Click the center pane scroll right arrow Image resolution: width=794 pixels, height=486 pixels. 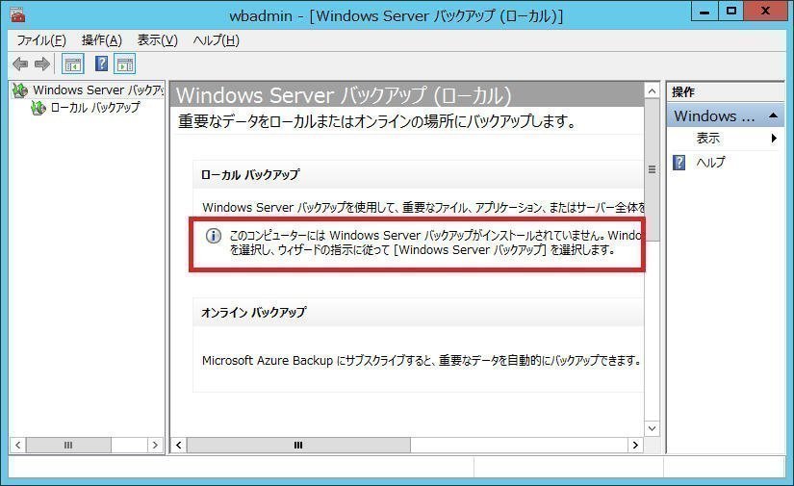pos(635,445)
